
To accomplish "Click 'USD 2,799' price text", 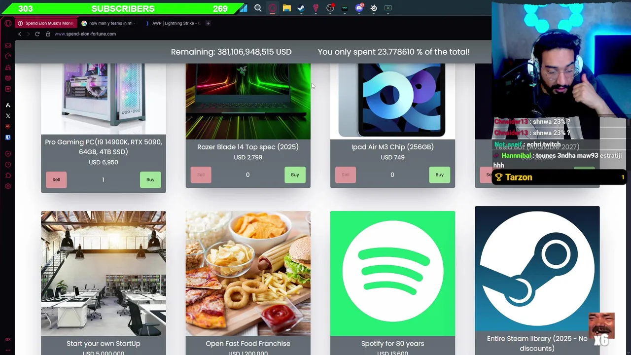I will pyautogui.click(x=248, y=157).
